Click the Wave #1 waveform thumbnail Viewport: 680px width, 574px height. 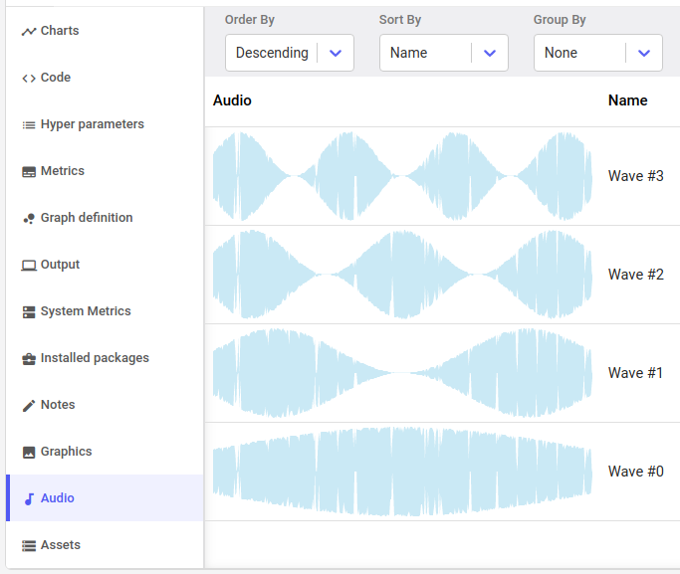point(402,373)
